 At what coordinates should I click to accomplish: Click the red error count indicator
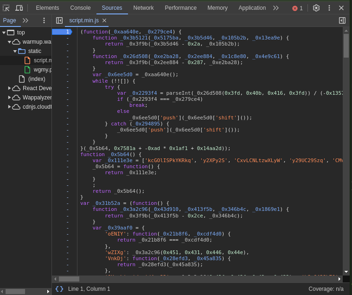(297, 8)
